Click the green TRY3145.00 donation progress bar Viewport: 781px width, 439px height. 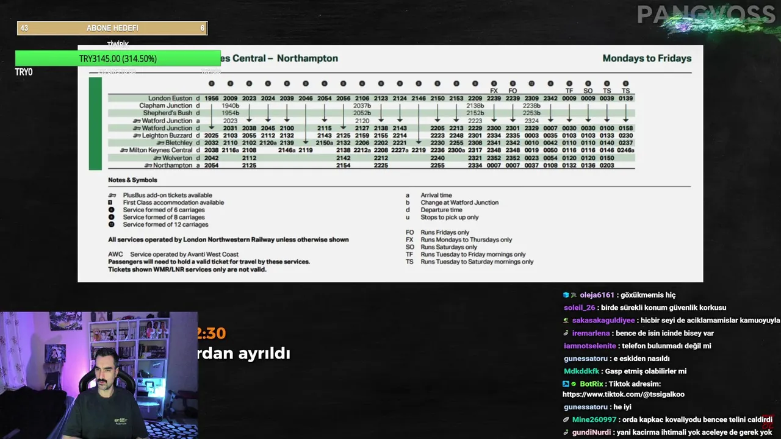[118, 59]
